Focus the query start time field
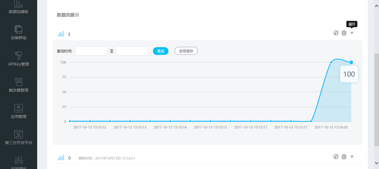 coord(91,51)
